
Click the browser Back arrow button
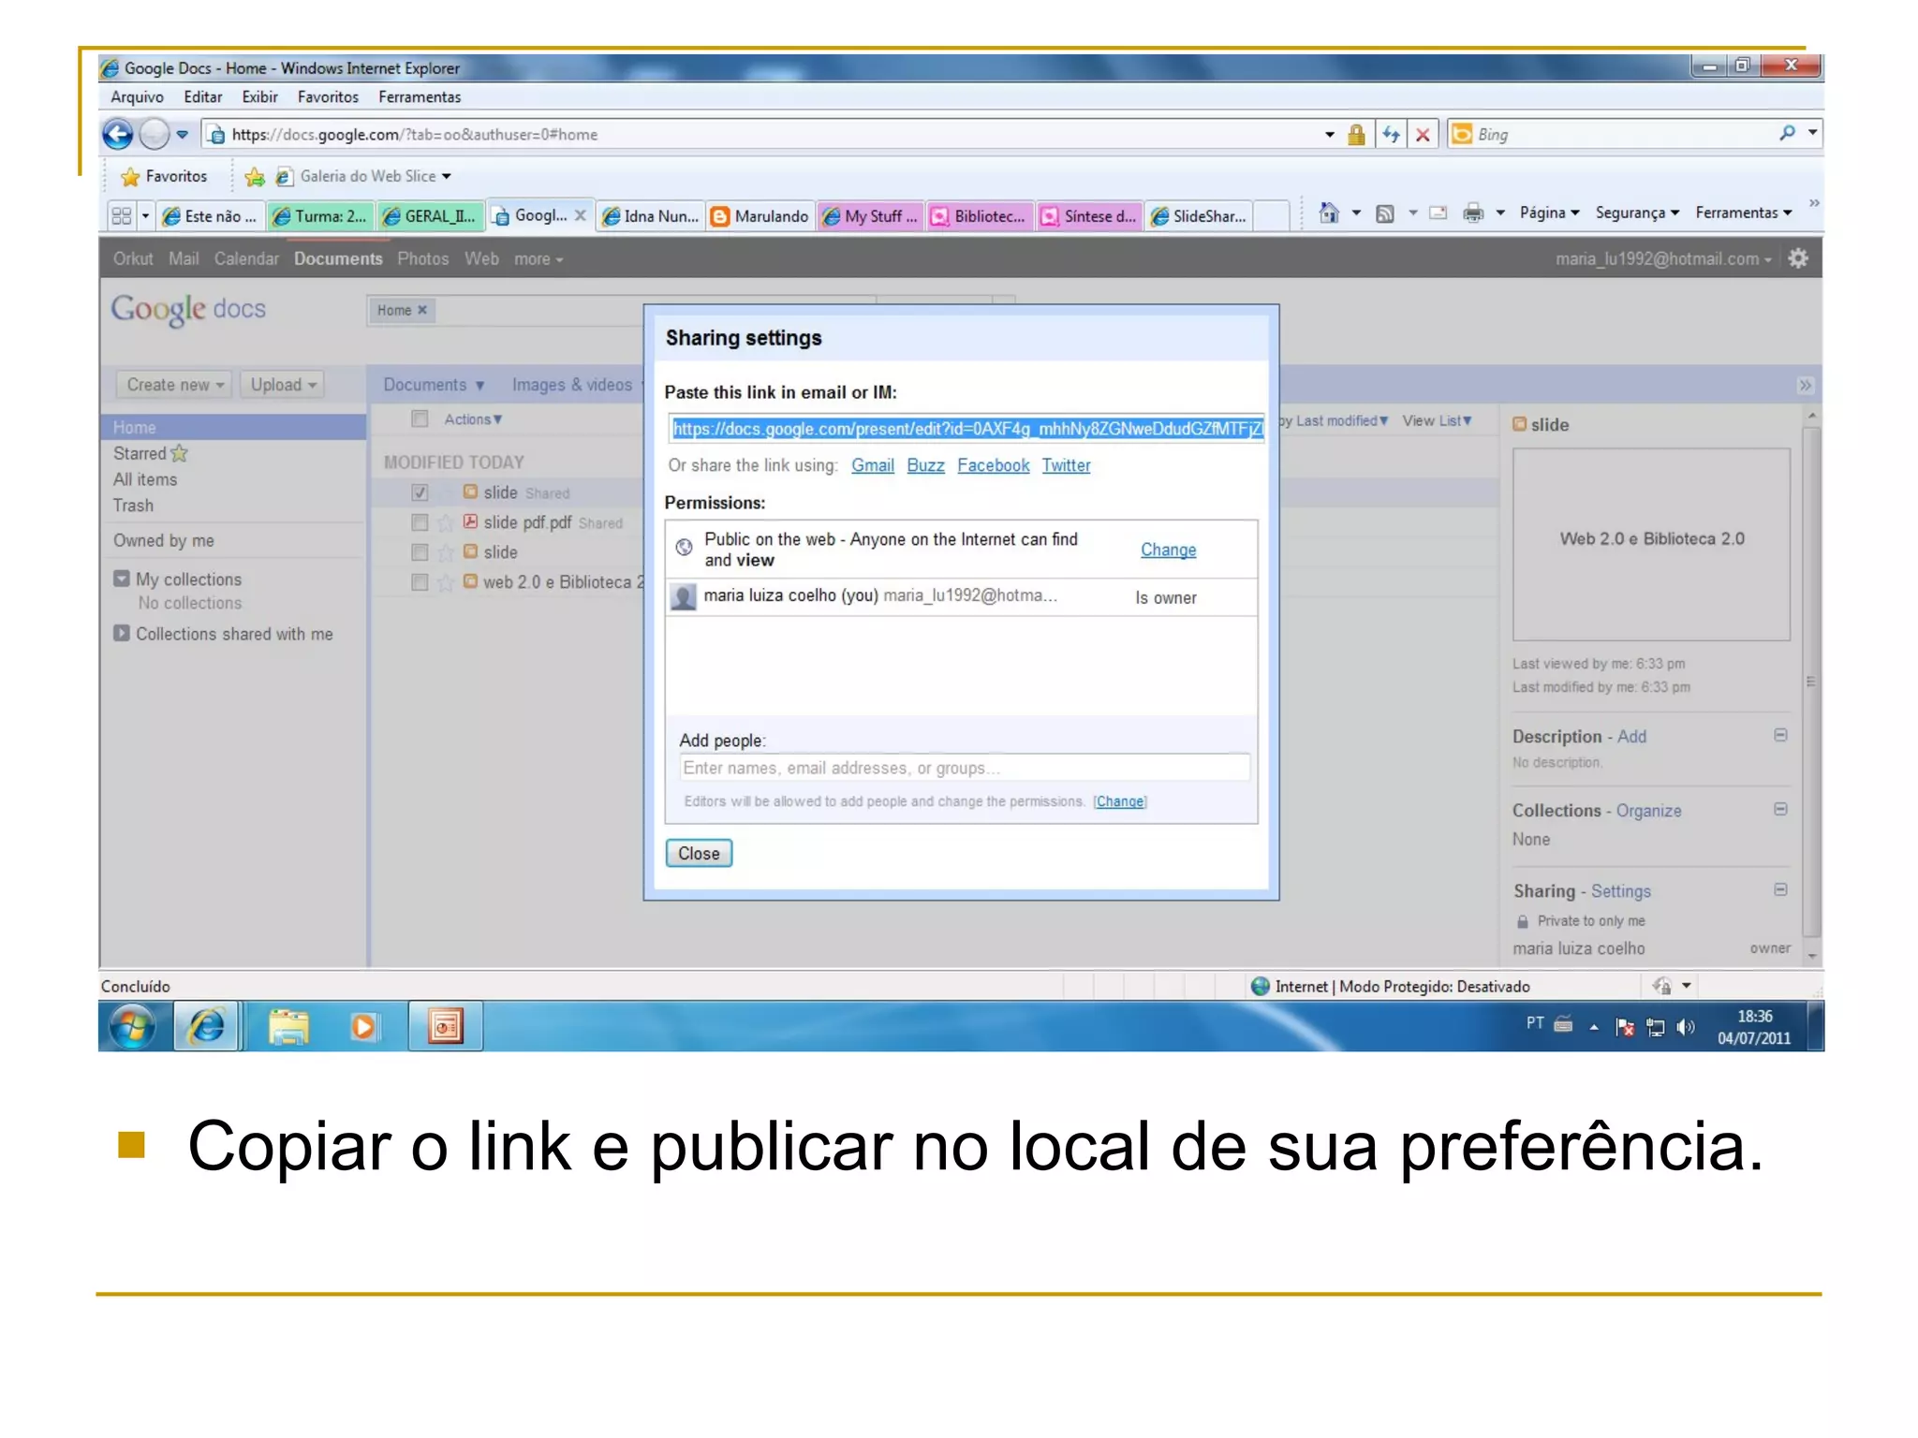coord(118,135)
